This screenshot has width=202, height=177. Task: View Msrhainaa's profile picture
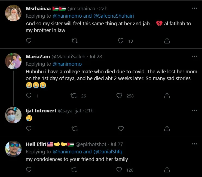coord(13,13)
